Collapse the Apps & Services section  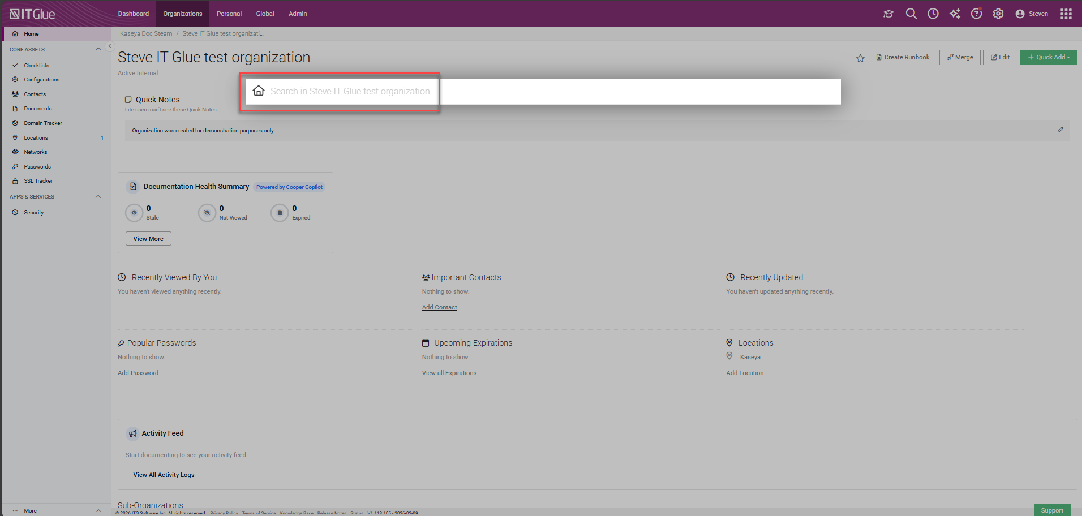98,197
